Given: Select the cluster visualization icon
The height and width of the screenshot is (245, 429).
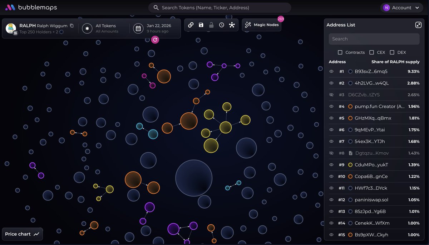Looking at the screenshot, I should tap(232, 25).
